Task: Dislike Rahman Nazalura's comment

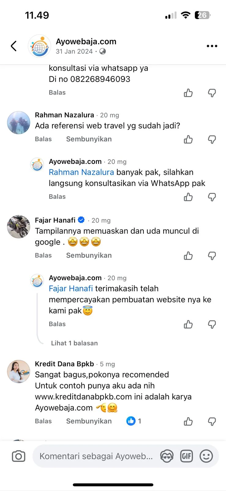Action: [x=212, y=140]
